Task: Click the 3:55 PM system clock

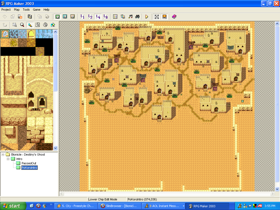Action: (270, 206)
